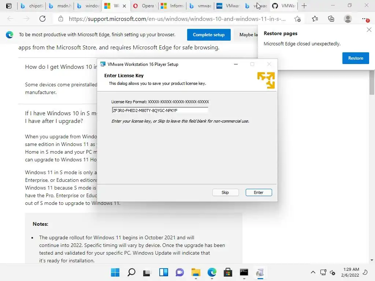Screen dimensions: 375x281
Task: Refresh the current page
Action: (x=42, y=19)
